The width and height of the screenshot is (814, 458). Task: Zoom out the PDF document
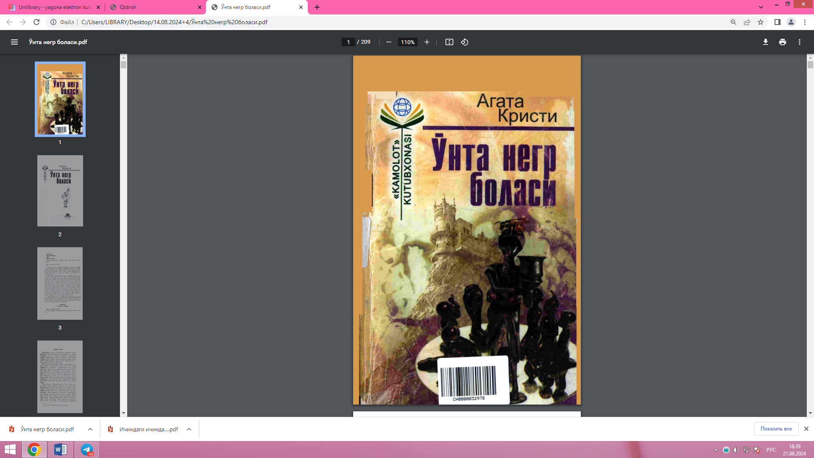pyautogui.click(x=388, y=42)
